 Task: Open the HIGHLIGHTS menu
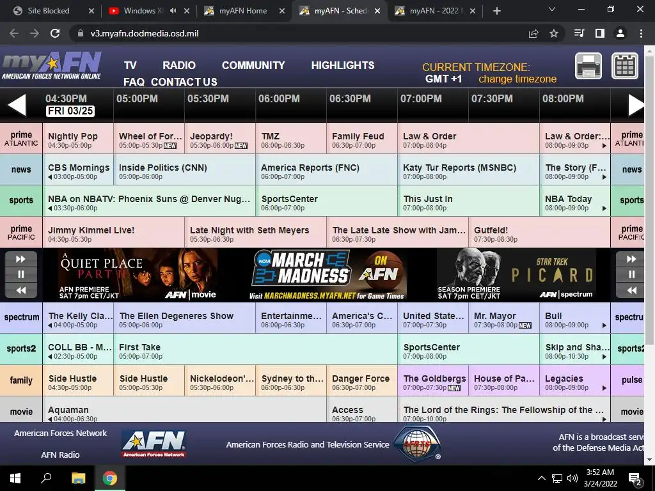343,66
